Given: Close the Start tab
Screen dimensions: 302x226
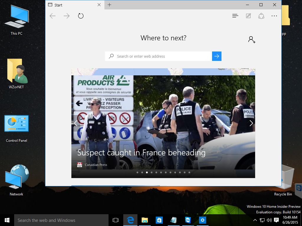Looking at the screenshot, I should click(99, 5).
